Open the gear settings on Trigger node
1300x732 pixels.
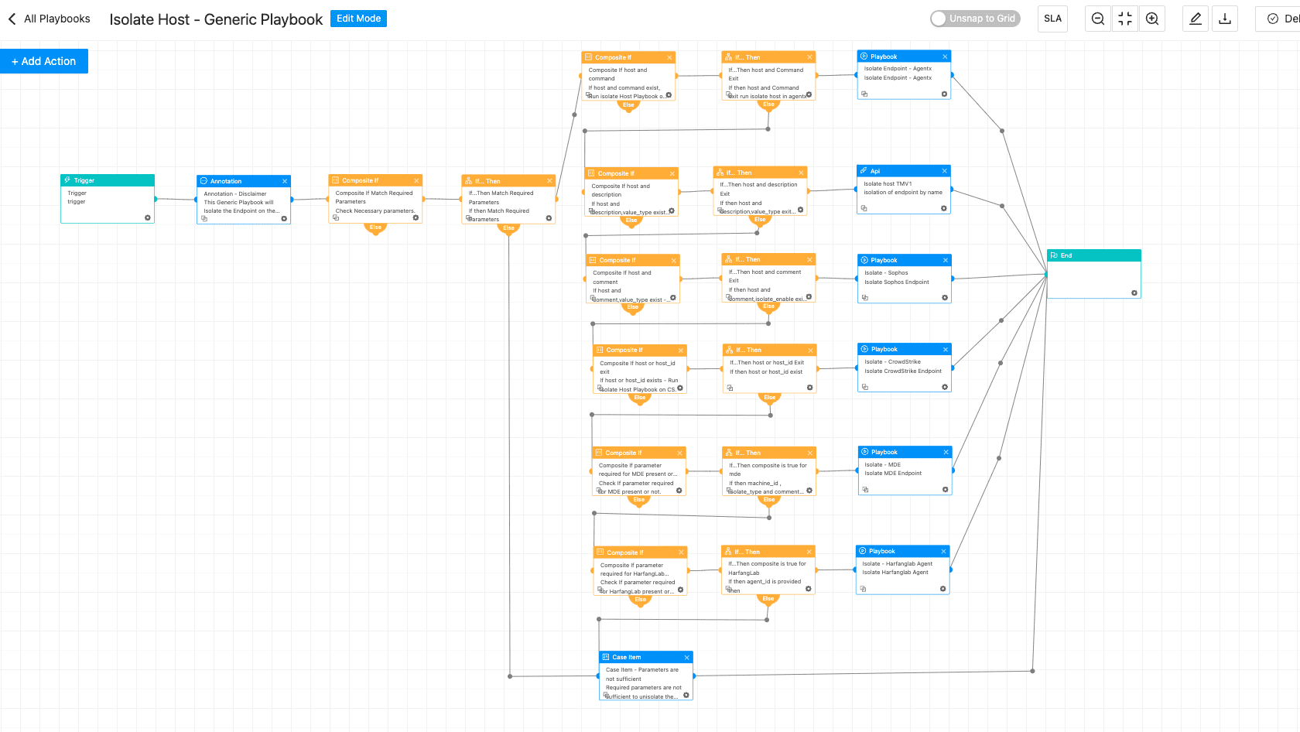[148, 217]
